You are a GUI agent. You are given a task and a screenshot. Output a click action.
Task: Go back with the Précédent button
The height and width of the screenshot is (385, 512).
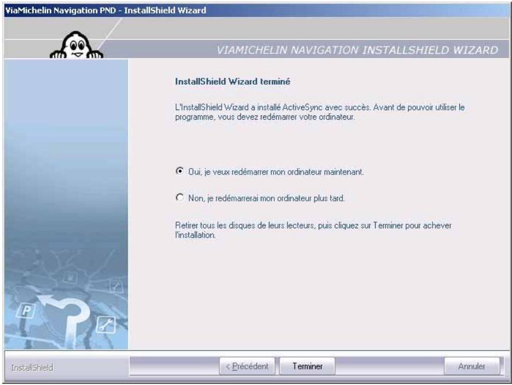[x=247, y=366]
